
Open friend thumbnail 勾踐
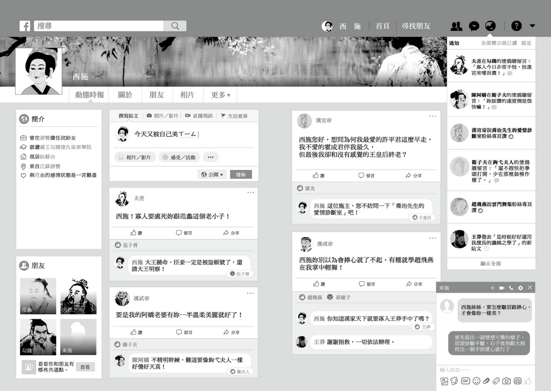tap(38, 337)
